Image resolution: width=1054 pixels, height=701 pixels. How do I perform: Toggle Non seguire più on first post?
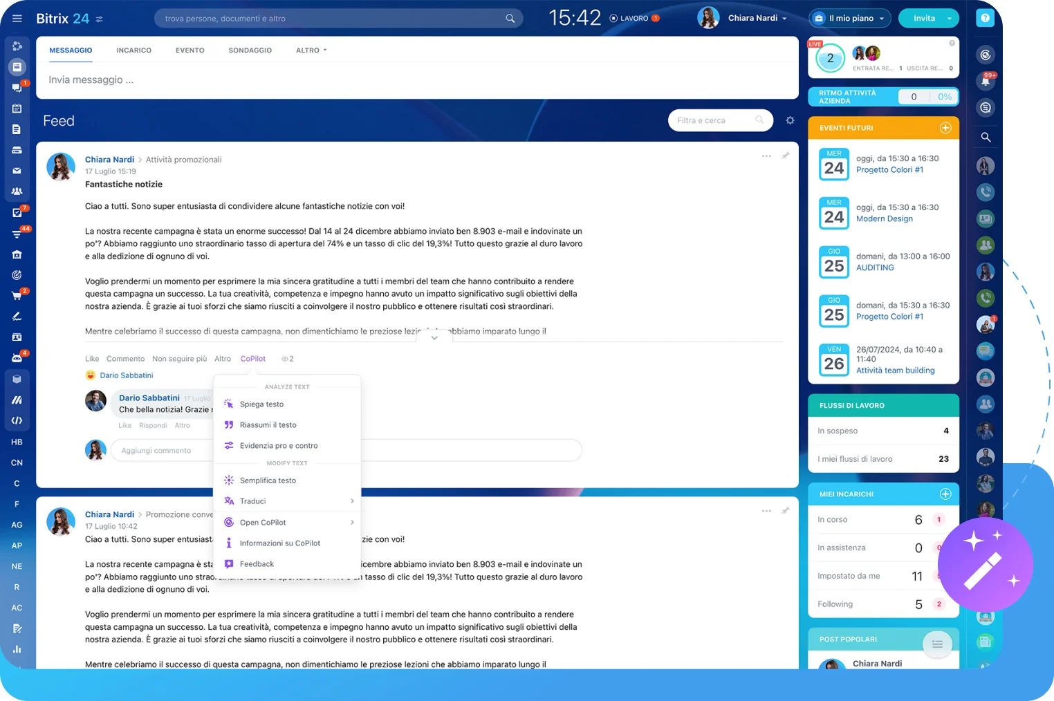pos(179,359)
